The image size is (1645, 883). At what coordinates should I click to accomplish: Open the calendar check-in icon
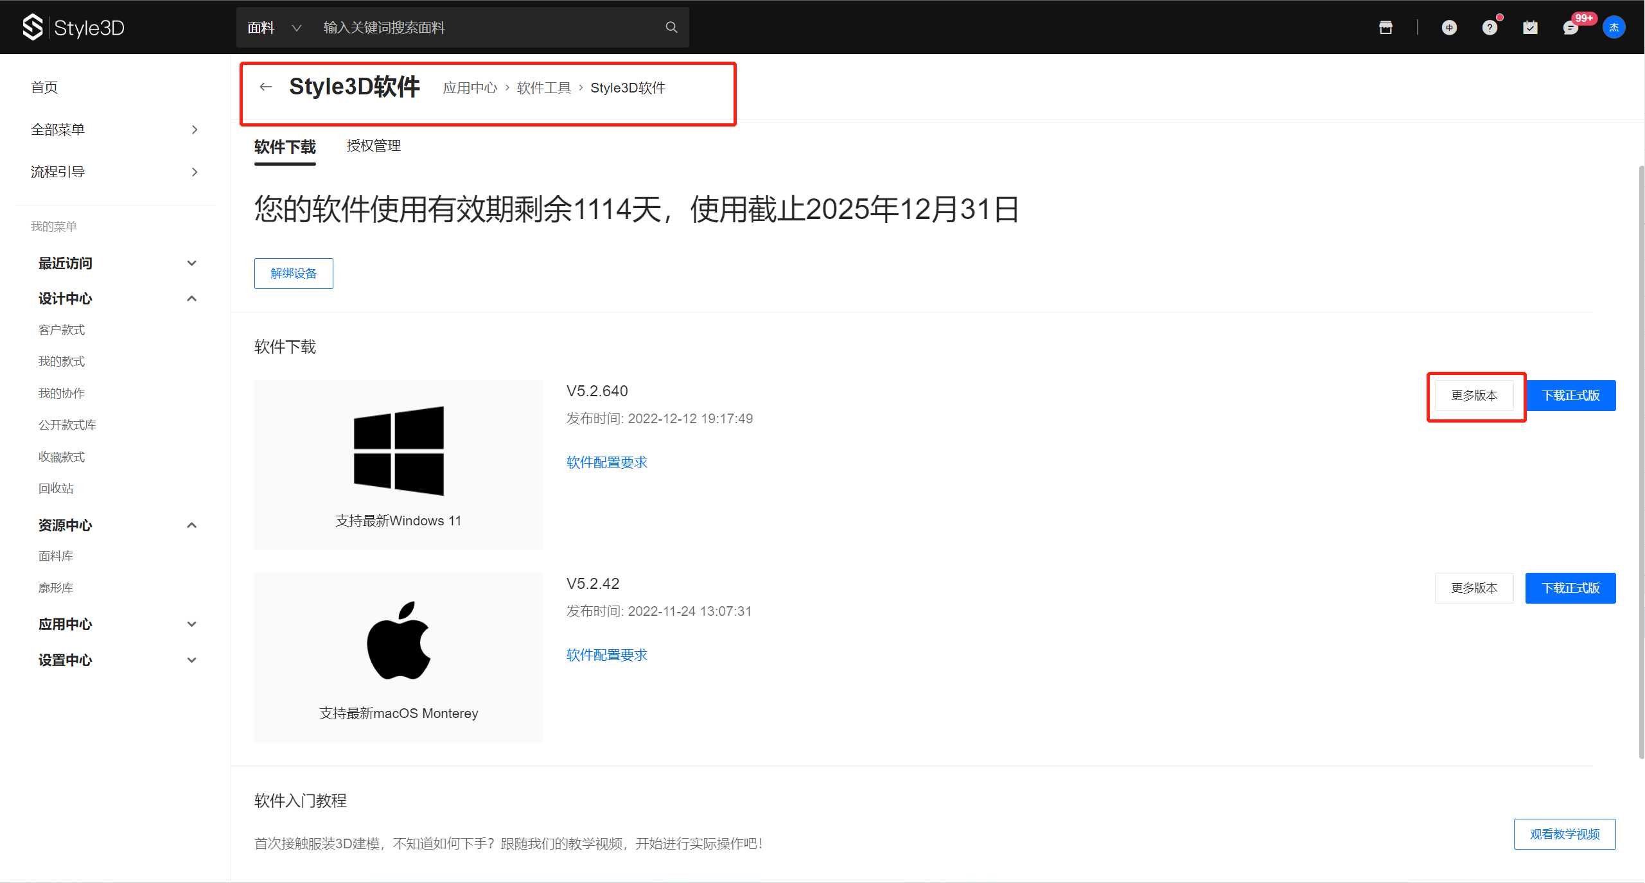click(x=1530, y=28)
